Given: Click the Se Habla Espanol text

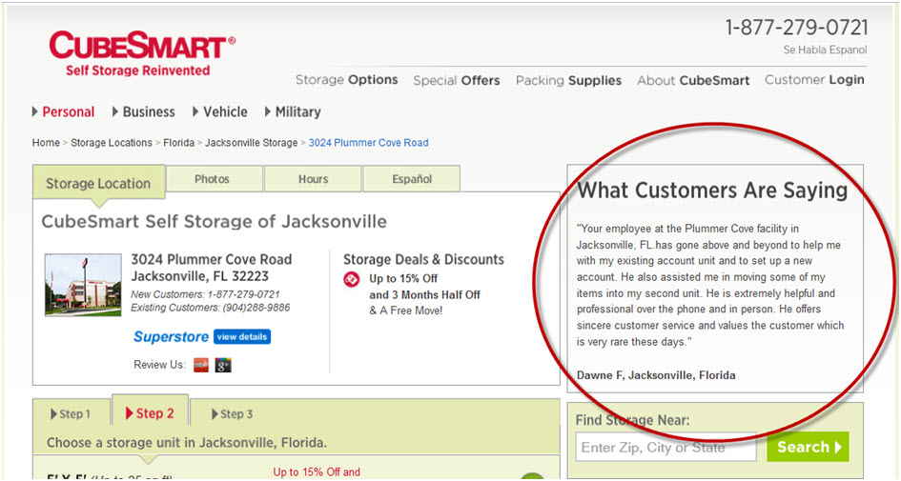Looking at the screenshot, I should pos(825,50).
